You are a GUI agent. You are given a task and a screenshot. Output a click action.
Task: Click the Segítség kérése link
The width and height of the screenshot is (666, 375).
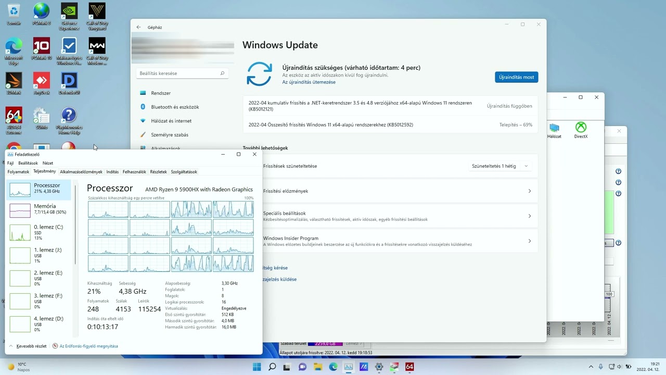pyautogui.click(x=275, y=268)
